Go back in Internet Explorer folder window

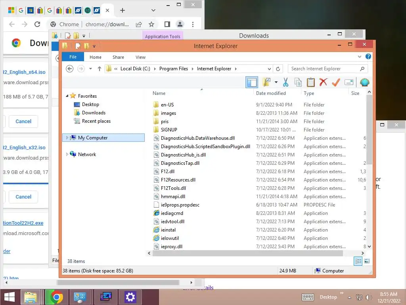[x=69, y=69]
